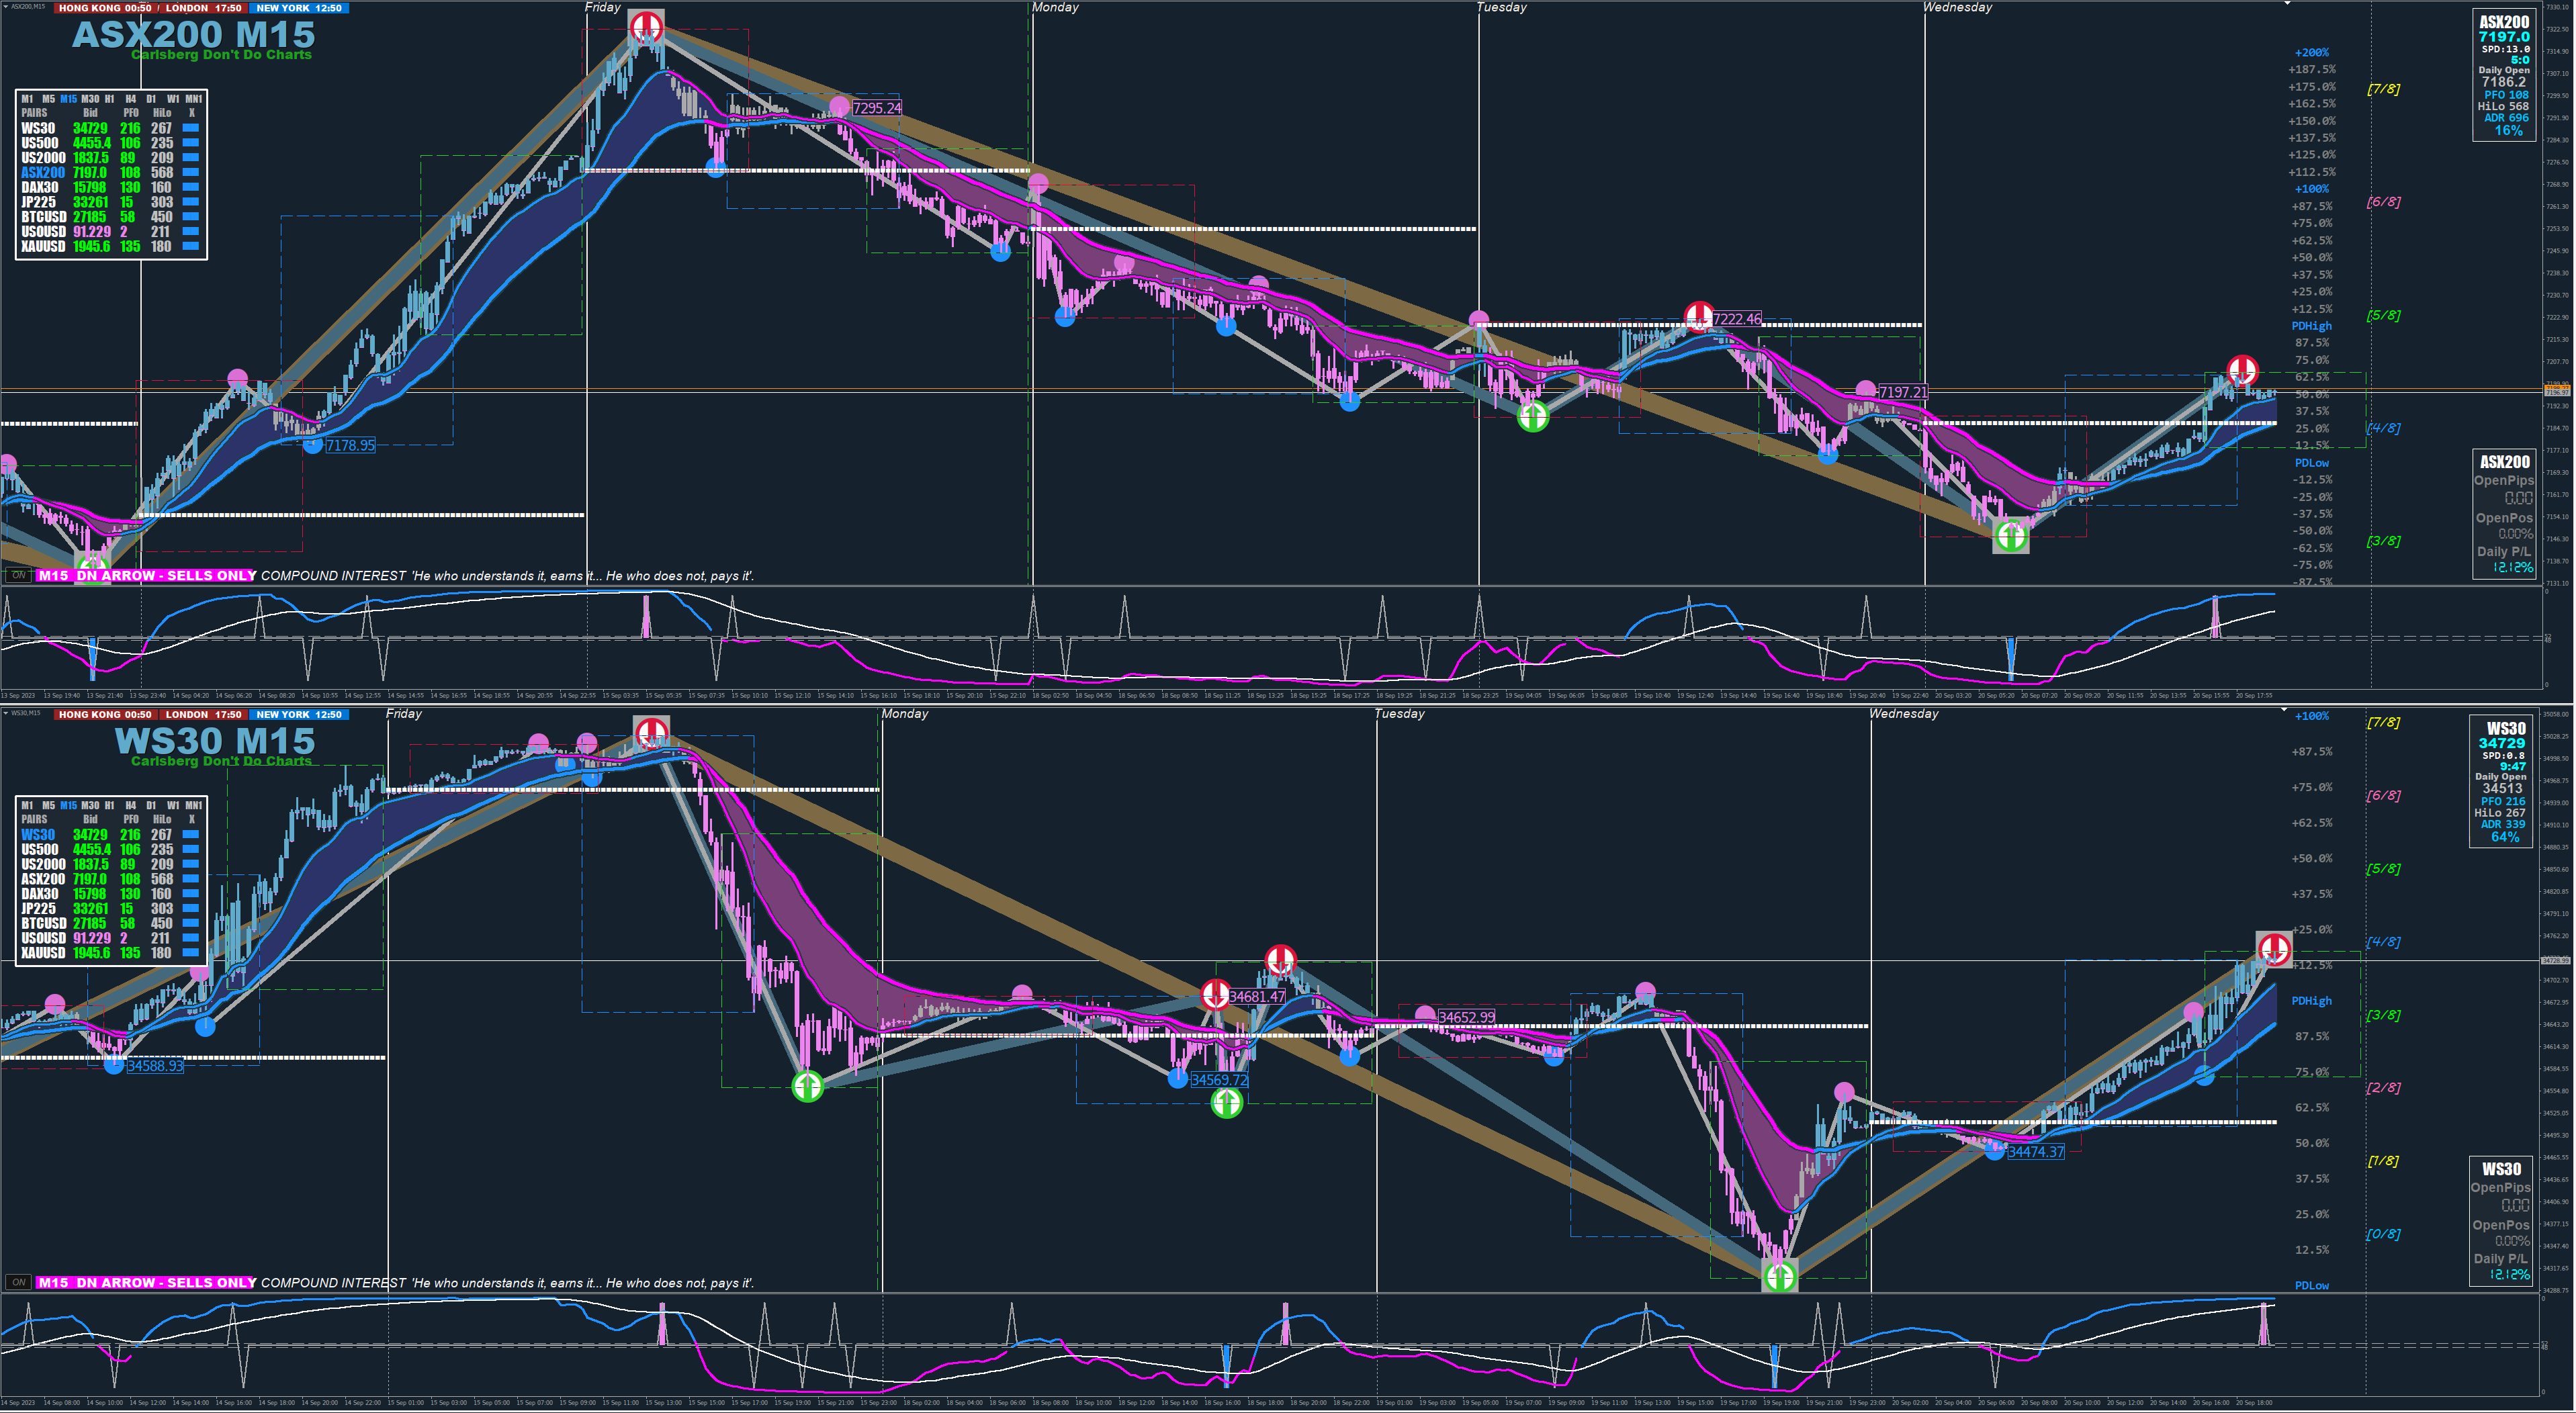Click the pink dot marker beside 7295.24
The image size is (2576, 1413).
[x=839, y=106]
